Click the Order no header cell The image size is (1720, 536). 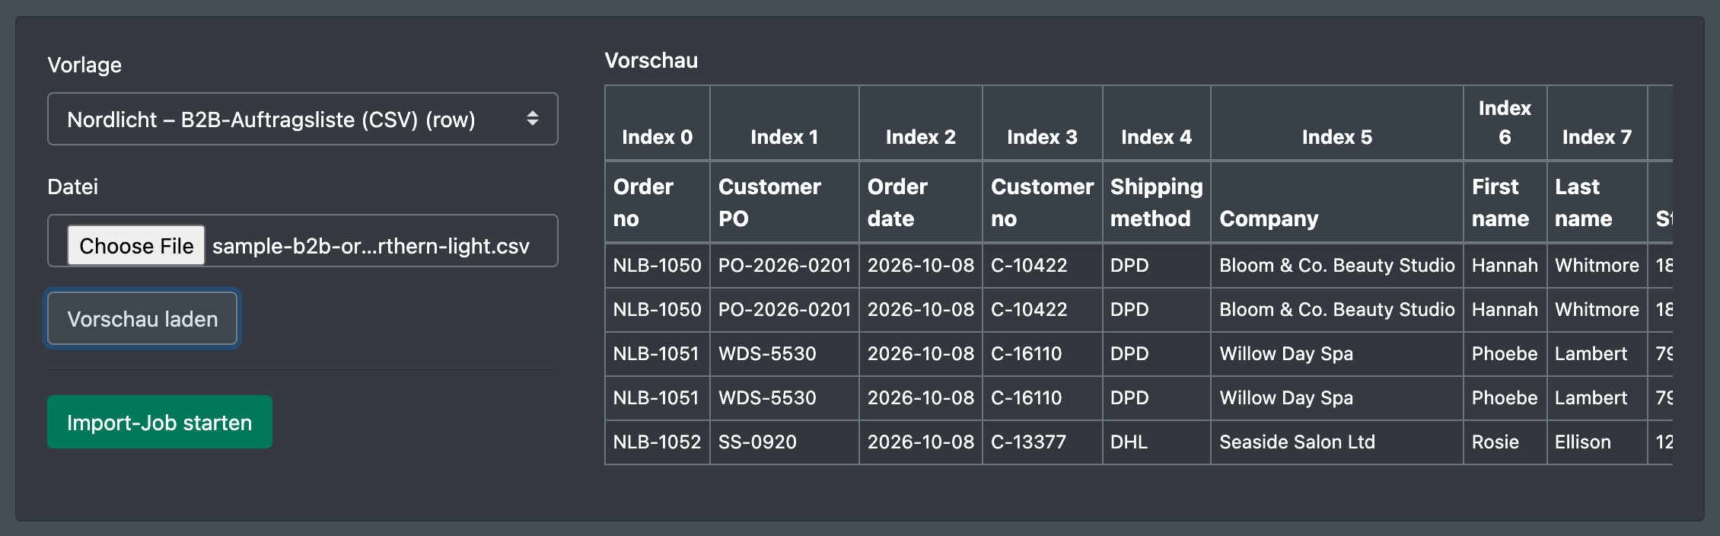[x=658, y=203]
